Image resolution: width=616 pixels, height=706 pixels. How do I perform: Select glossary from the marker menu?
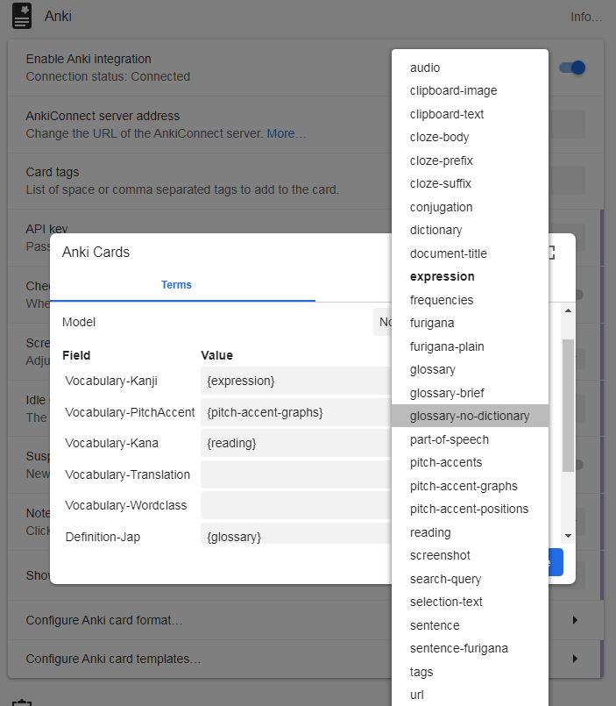point(470,369)
